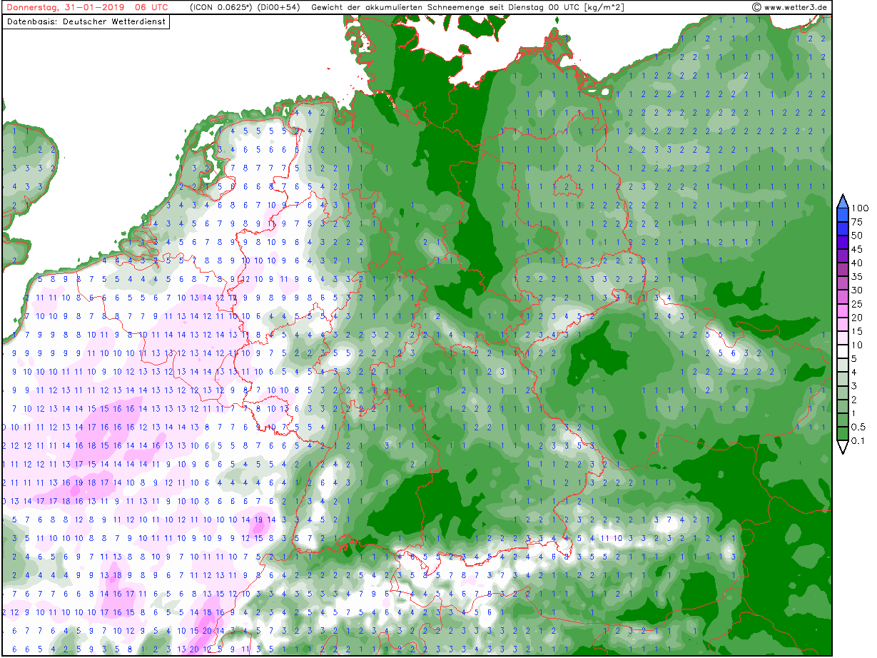Pick legend color band between 25 and 30
Viewport: 877px width, 658px height.
tap(843, 297)
